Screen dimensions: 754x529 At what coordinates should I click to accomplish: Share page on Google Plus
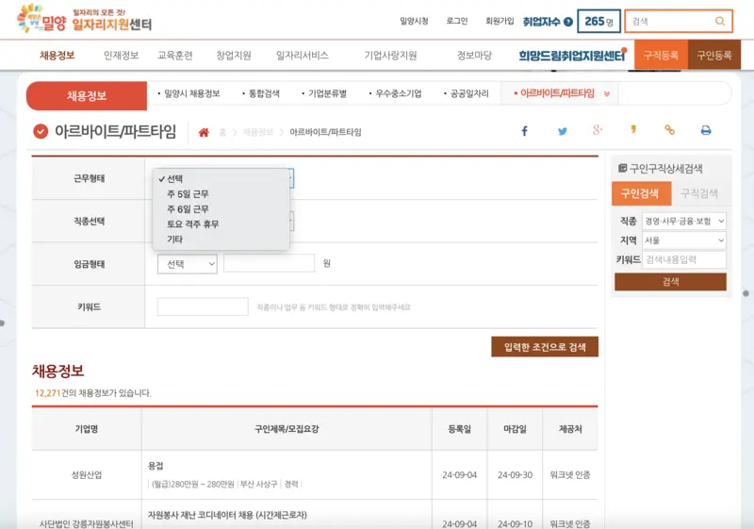(x=598, y=130)
